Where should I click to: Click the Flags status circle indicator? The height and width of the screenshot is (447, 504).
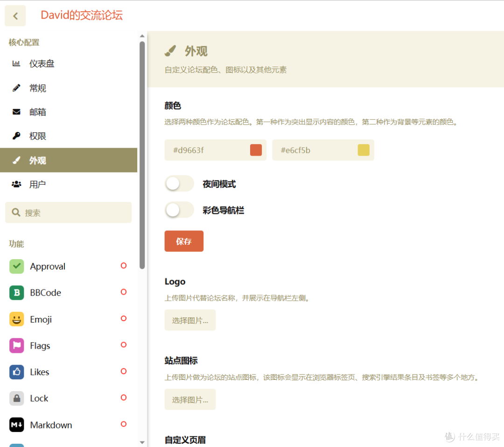point(123,344)
